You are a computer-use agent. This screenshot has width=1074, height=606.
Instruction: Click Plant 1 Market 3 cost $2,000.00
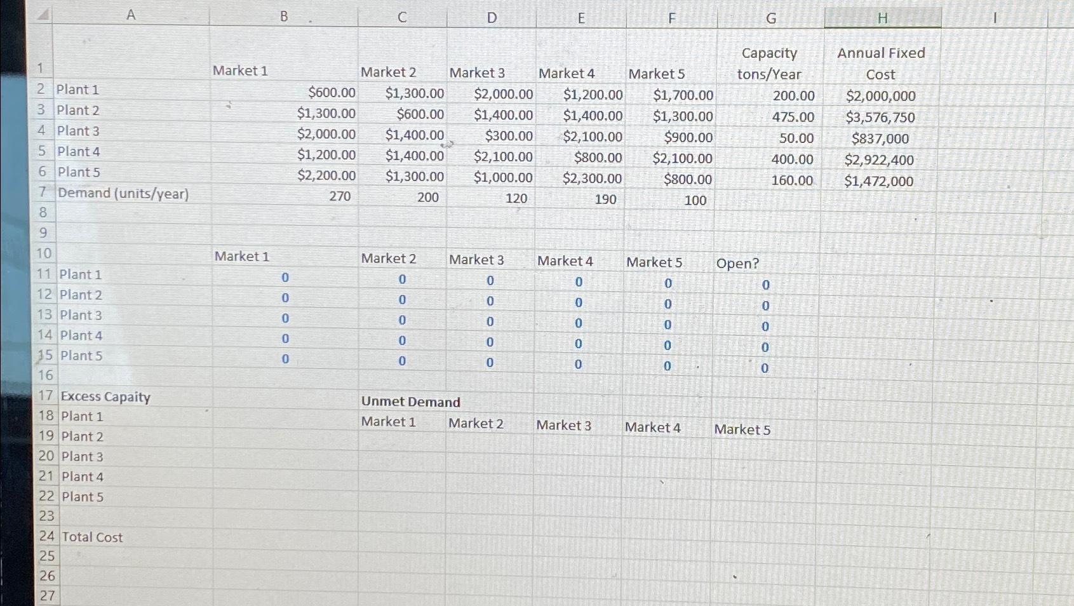(x=504, y=94)
